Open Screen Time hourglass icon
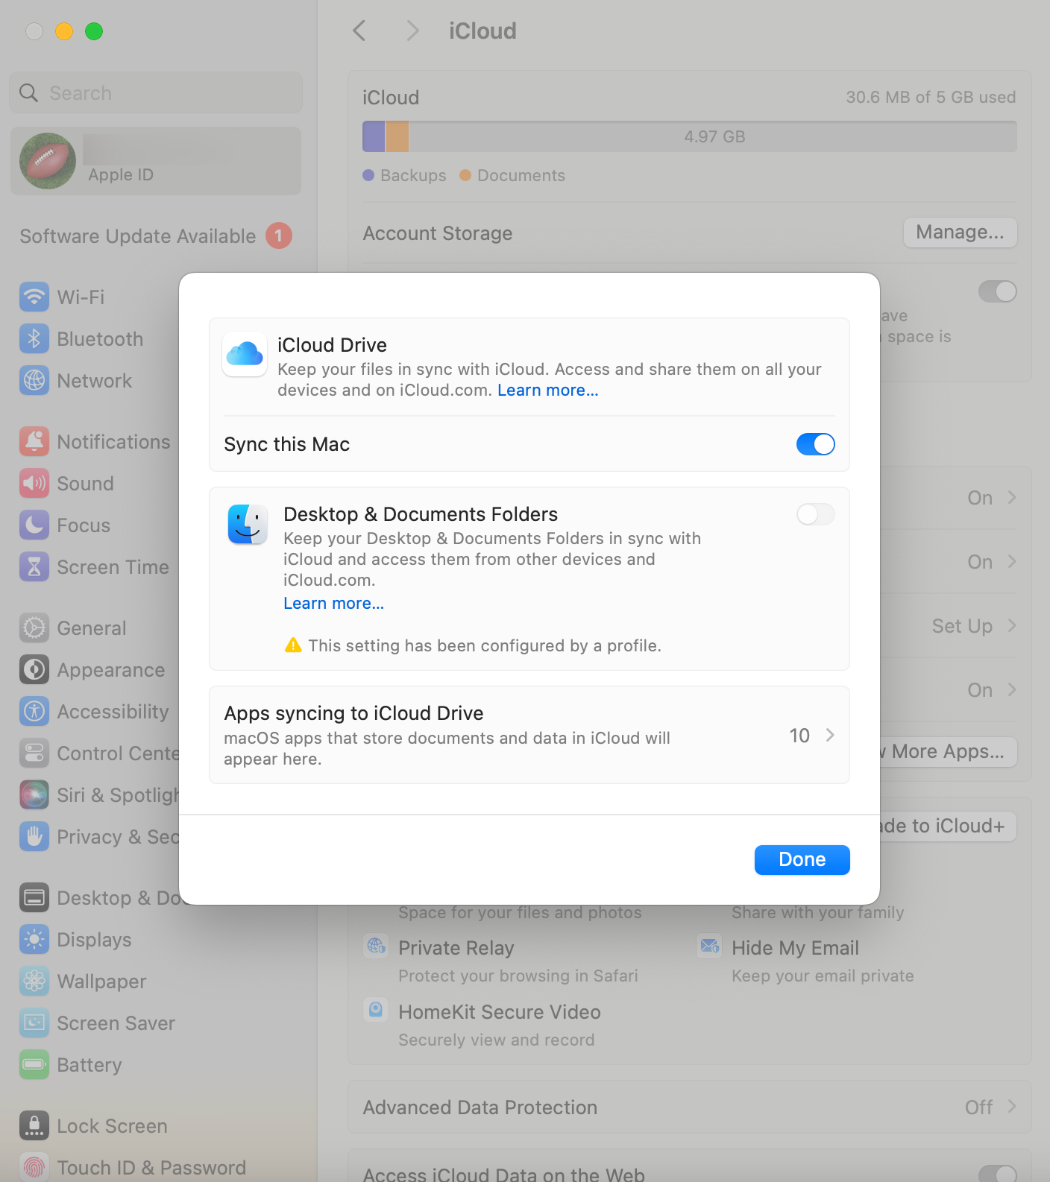The height and width of the screenshot is (1182, 1050). coord(34,566)
